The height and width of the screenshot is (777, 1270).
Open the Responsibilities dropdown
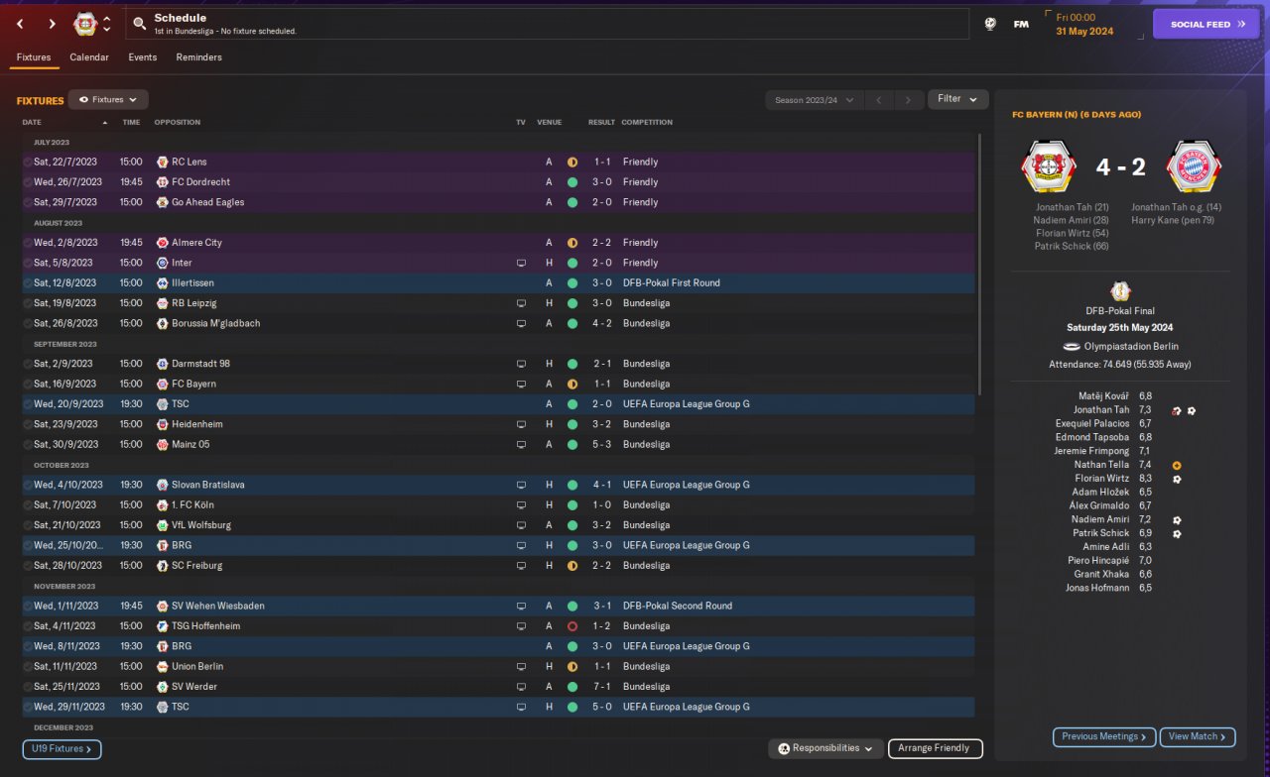click(825, 748)
